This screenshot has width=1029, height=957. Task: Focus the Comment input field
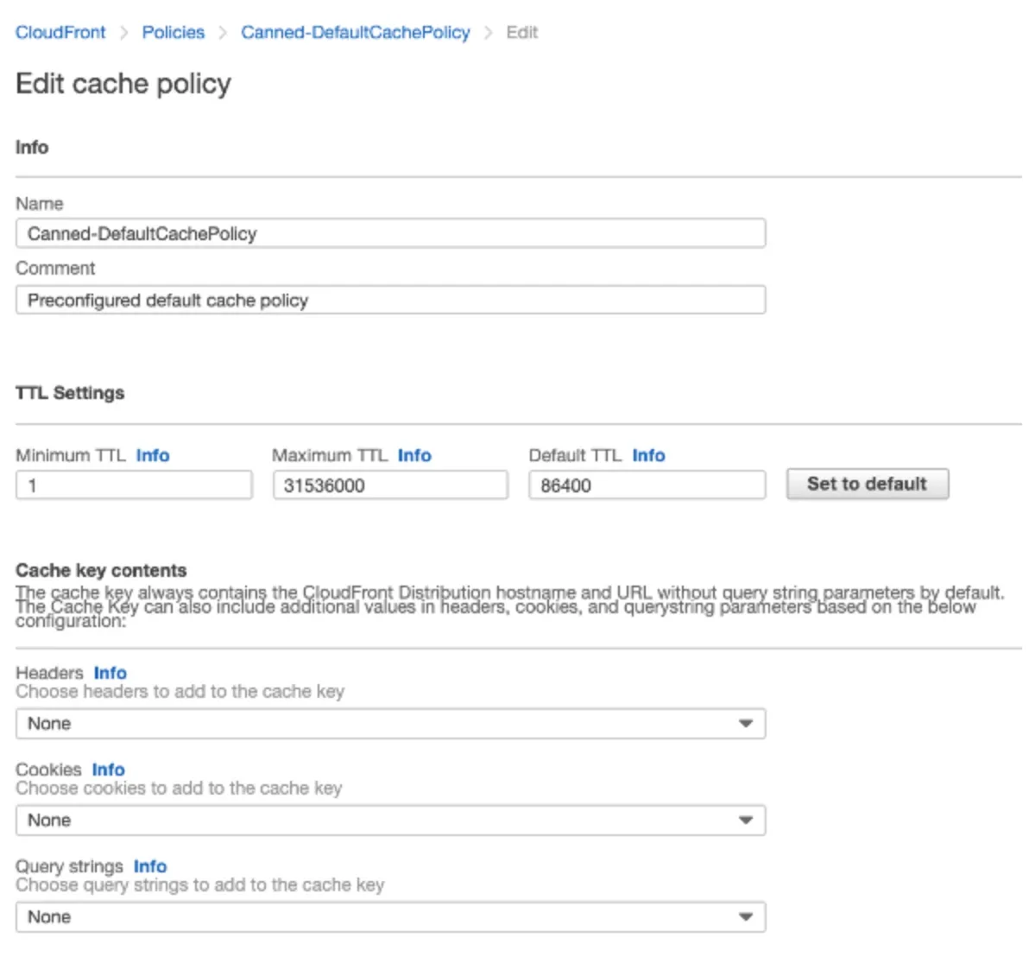(390, 300)
